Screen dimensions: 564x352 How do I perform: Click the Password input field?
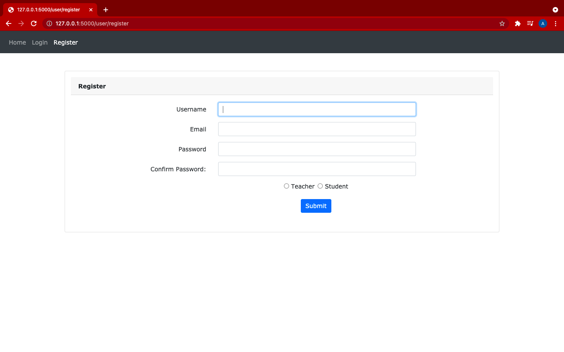(317, 149)
